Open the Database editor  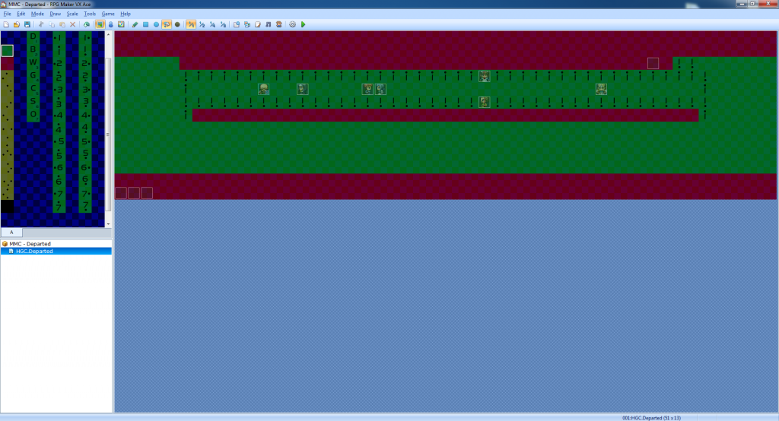click(237, 24)
